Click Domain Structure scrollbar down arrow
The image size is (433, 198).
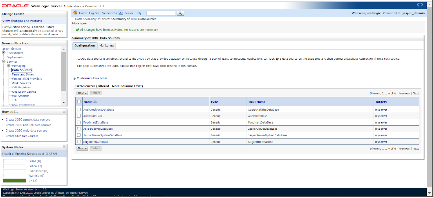(64, 103)
